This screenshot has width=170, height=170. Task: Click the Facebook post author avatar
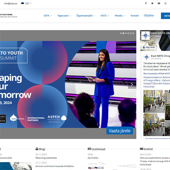pos(147,57)
